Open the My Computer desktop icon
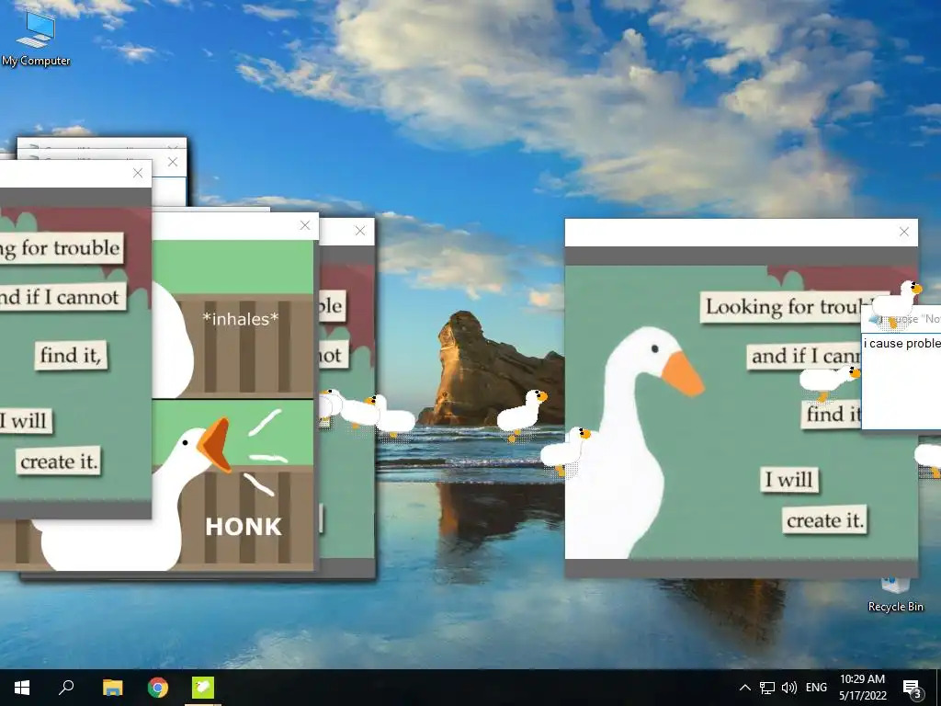Image resolution: width=941 pixels, height=706 pixels. click(x=36, y=39)
